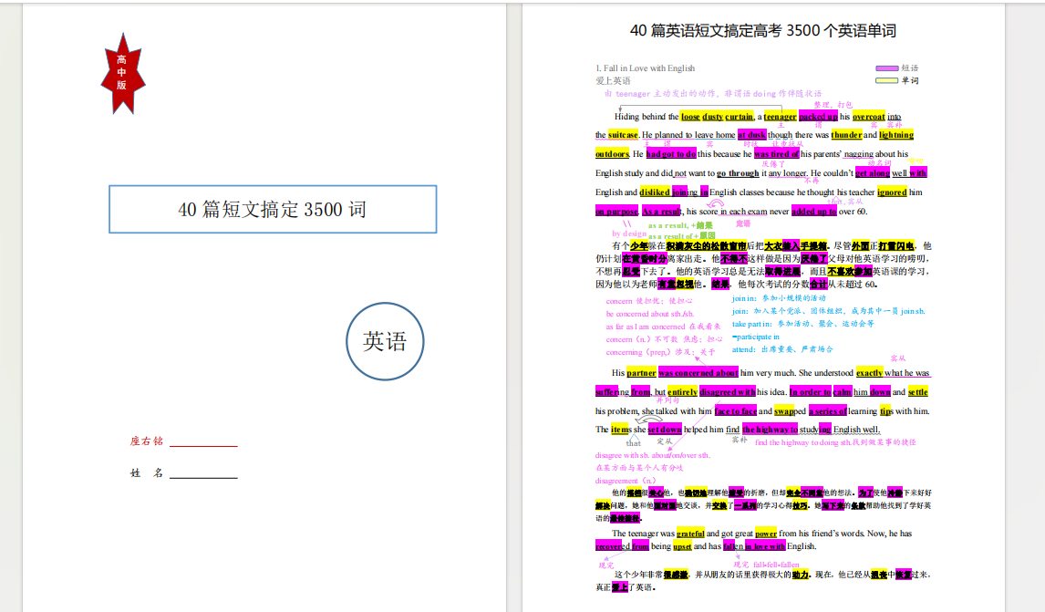1045x612 pixels.
Task: Click the highlighted word 'overcoat'
Action: click(869, 117)
